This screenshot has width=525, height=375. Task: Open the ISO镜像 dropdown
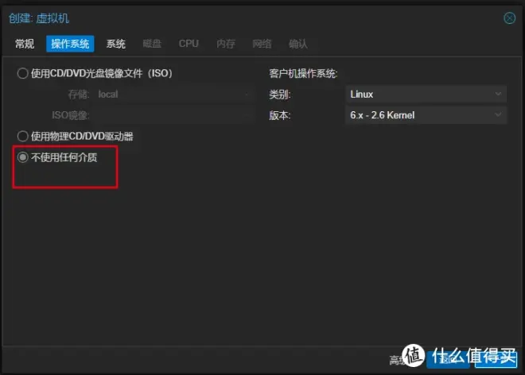click(x=173, y=115)
